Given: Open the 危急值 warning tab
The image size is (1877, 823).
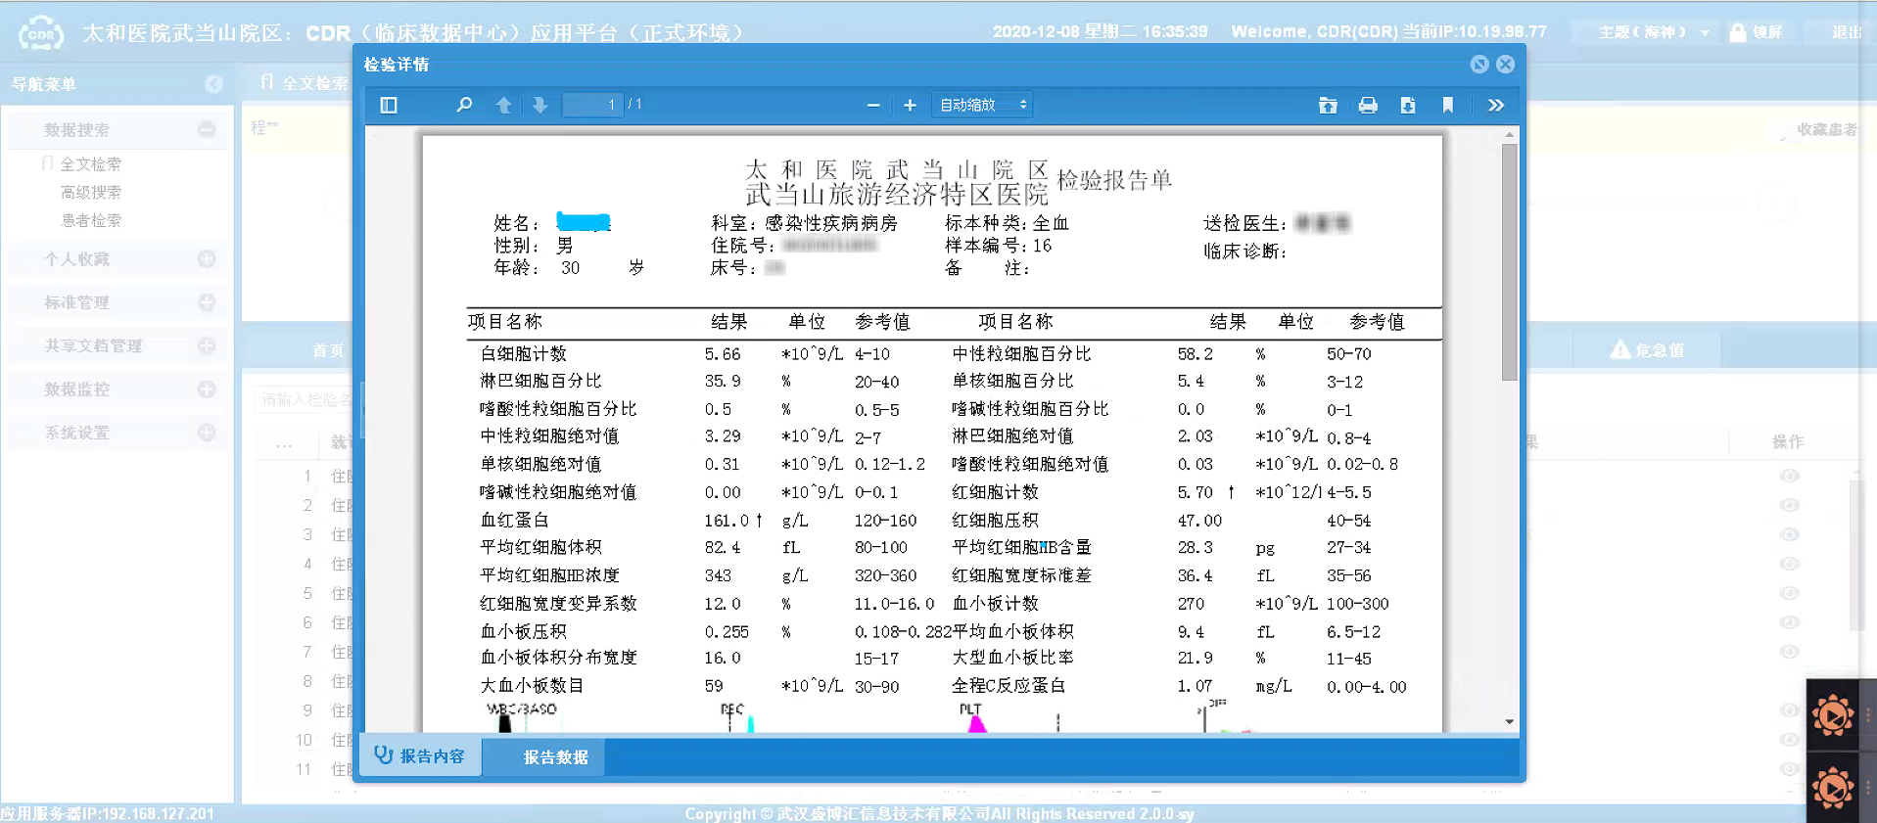Looking at the screenshot, I should (x=1647, y=349).
